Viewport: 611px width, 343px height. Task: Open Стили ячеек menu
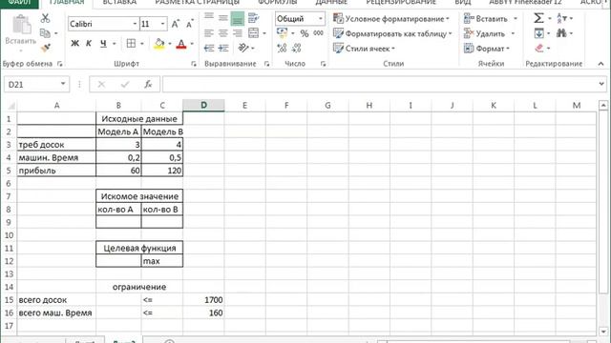coord(364,49)
